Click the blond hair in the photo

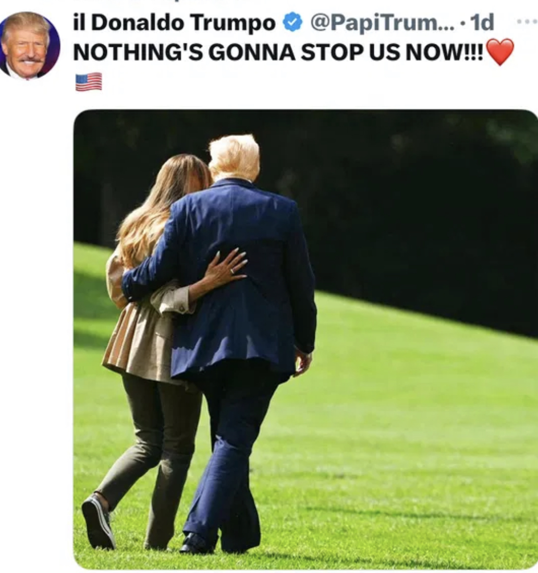[234, 156]
